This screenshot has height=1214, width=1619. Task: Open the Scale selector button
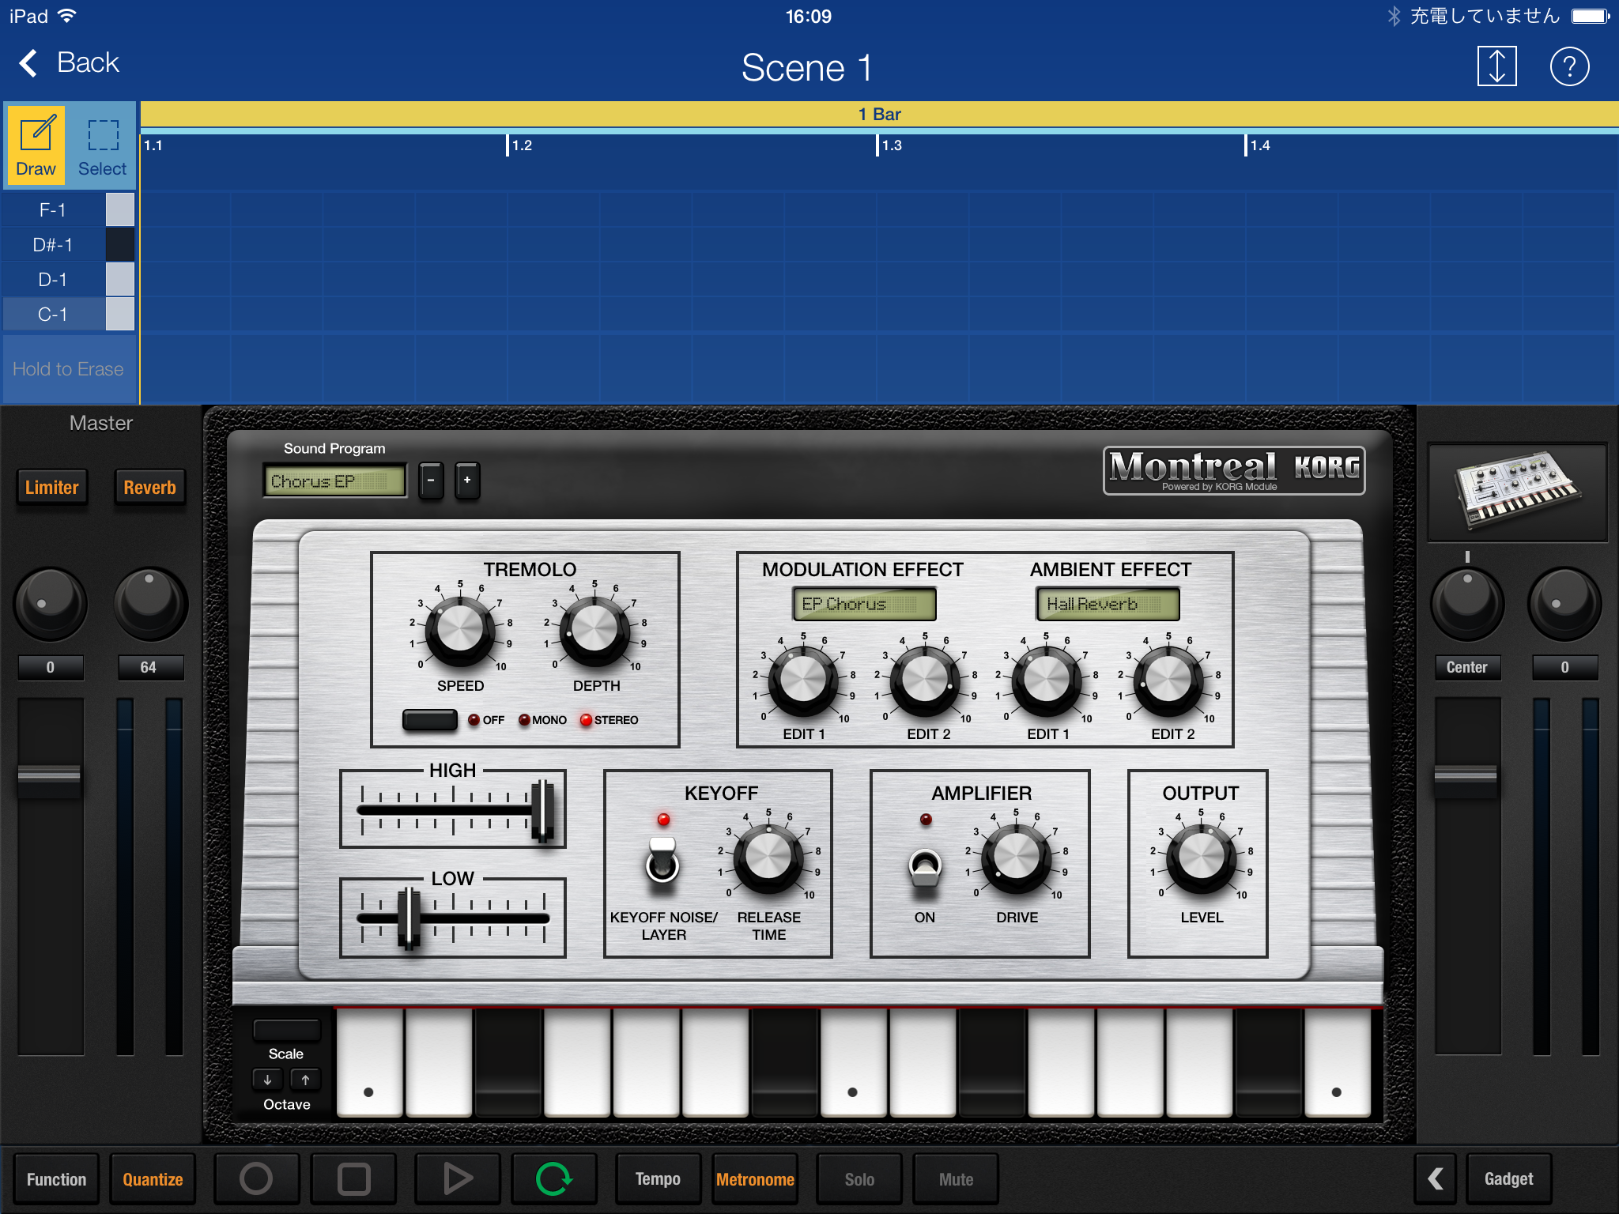(x=287, y=1030)
